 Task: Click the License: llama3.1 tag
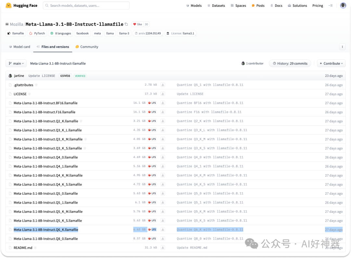[x=180, y=33]
